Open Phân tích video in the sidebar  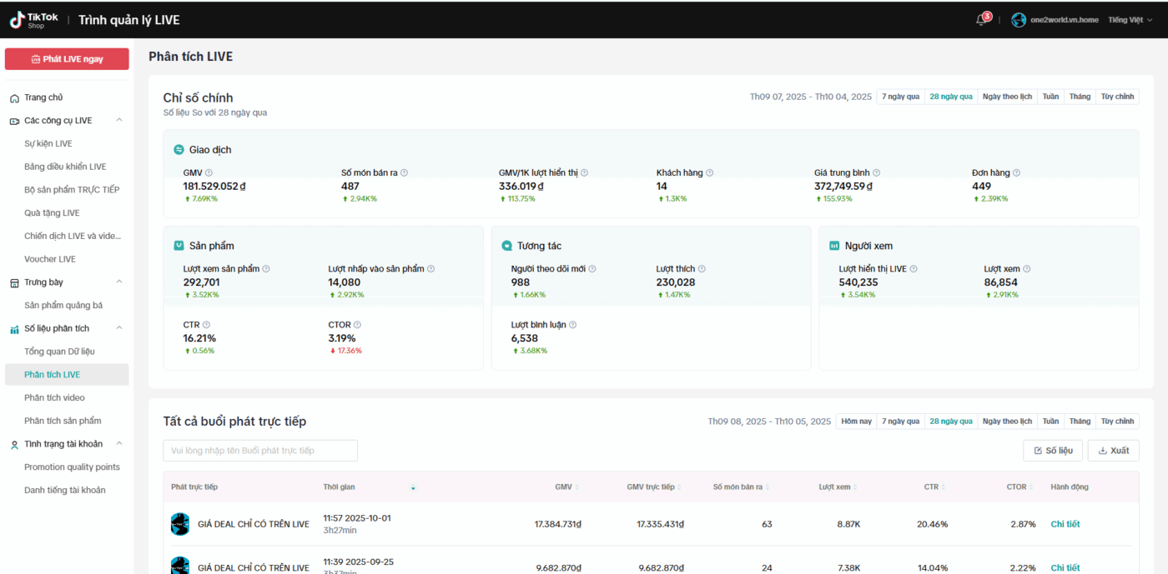click(54, 398)
